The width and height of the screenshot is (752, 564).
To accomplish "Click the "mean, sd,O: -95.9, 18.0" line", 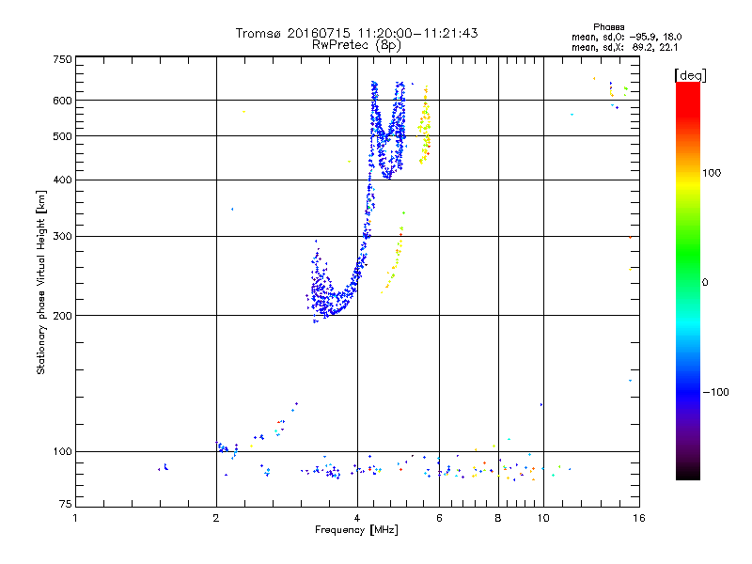I will pos(626,37).
